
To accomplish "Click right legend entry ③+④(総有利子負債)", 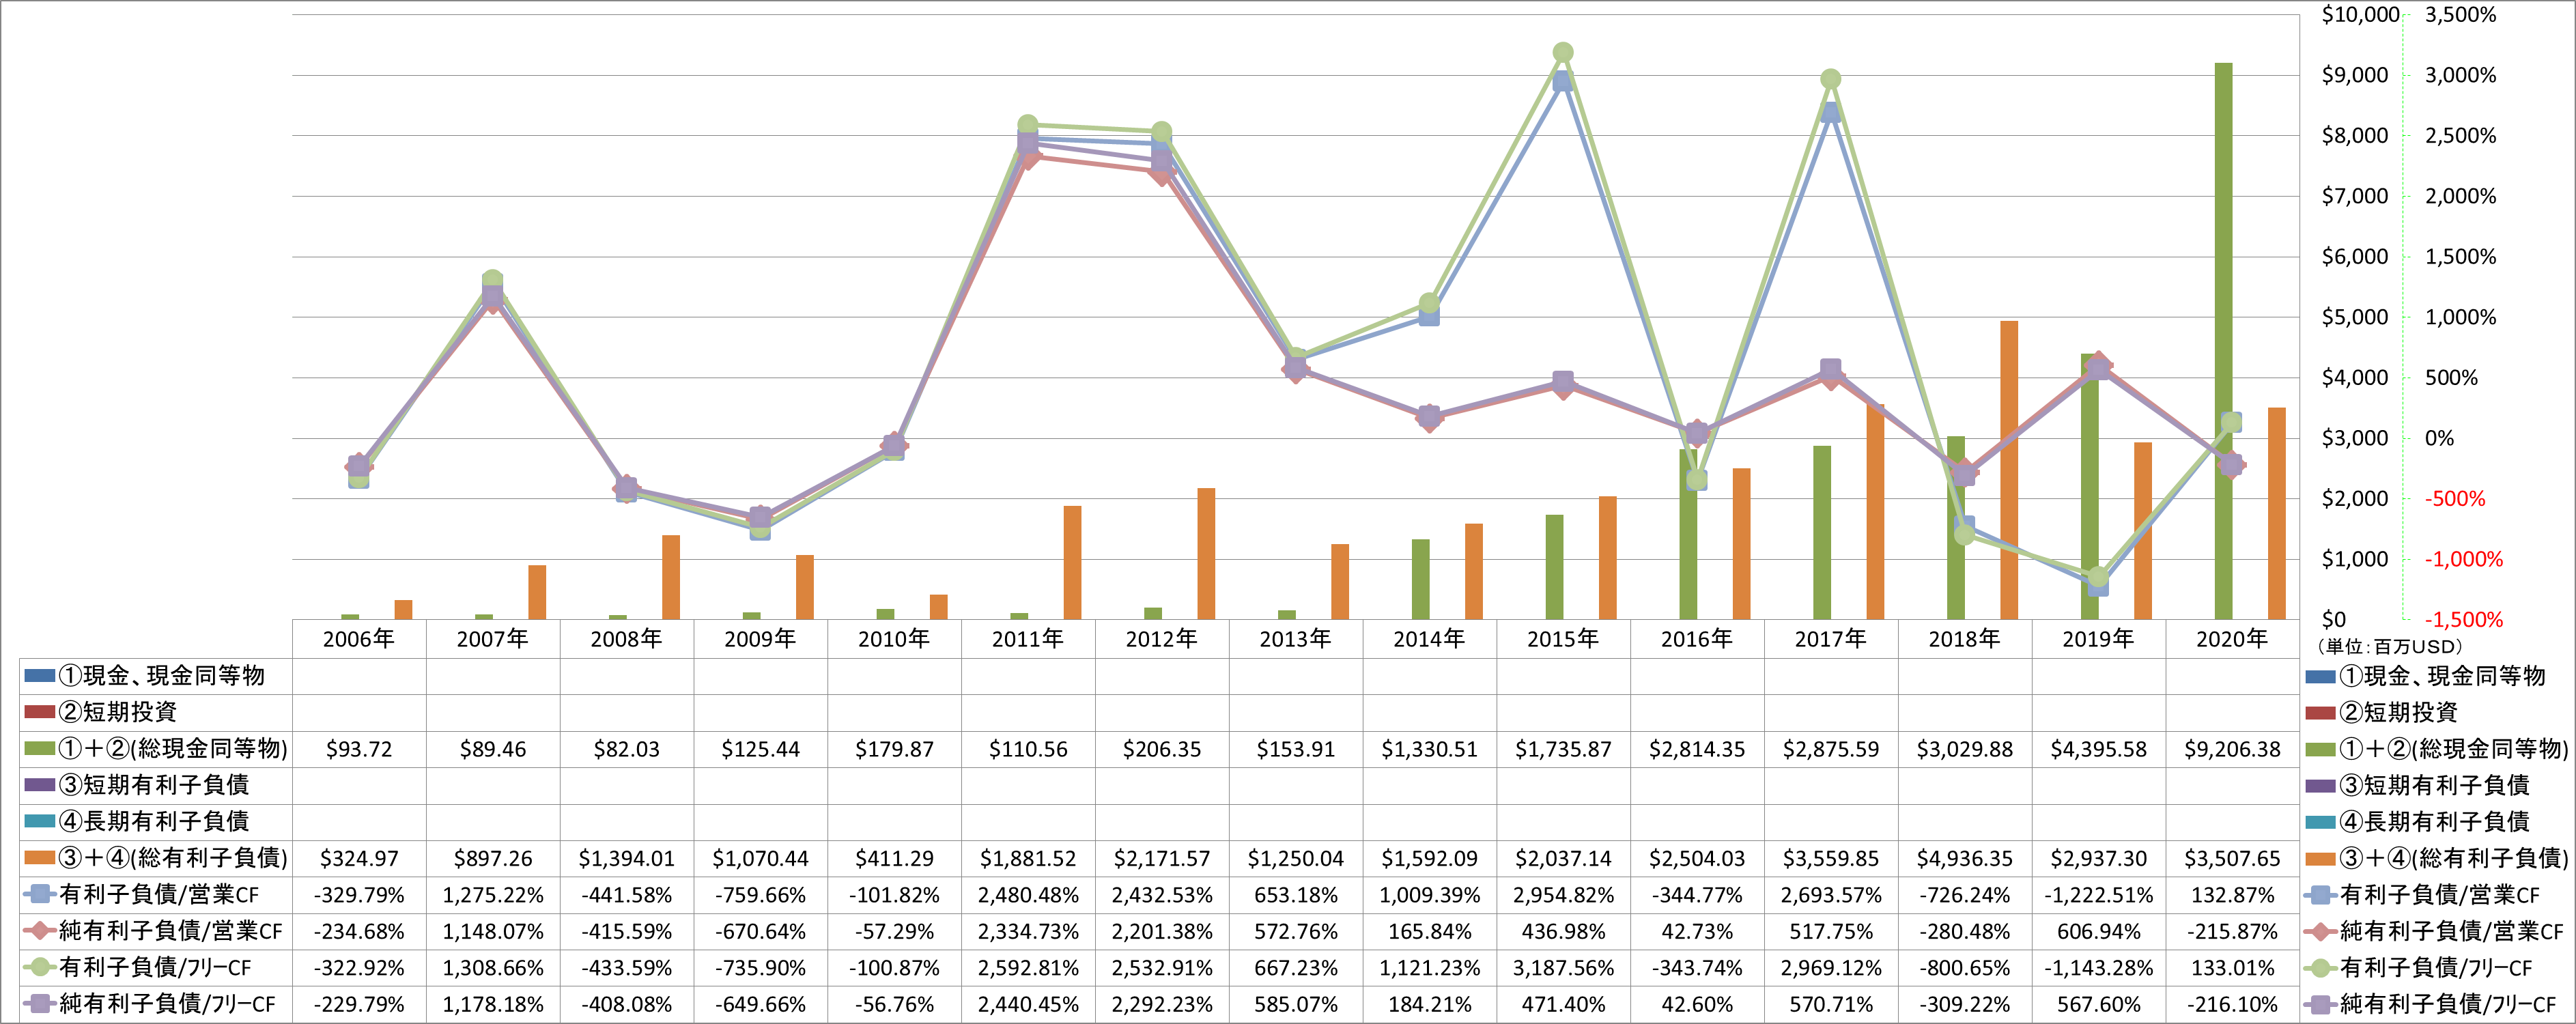I will coord(2437,858).
